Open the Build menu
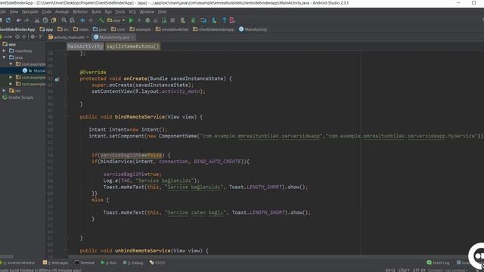Image resolution: width=484 pixels, height=272 pixels. tap(96, 12)
